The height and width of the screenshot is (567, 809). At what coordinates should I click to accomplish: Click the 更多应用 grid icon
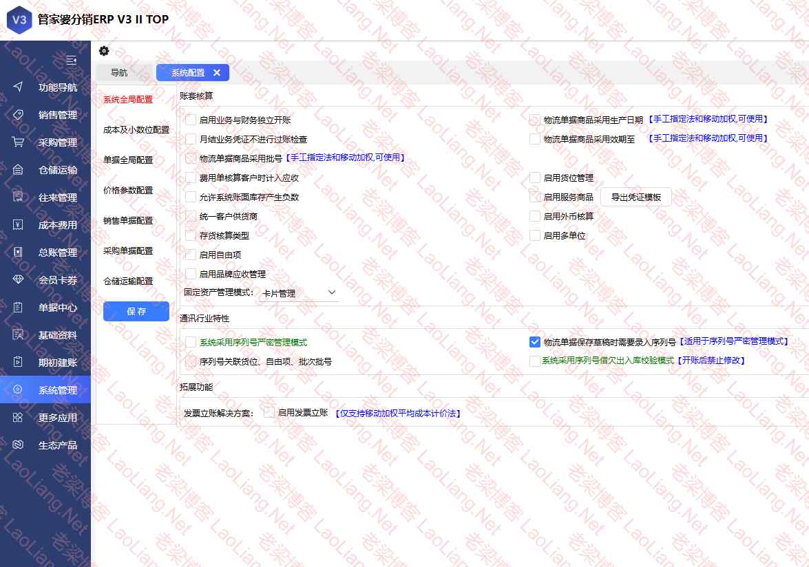point(19,418)
